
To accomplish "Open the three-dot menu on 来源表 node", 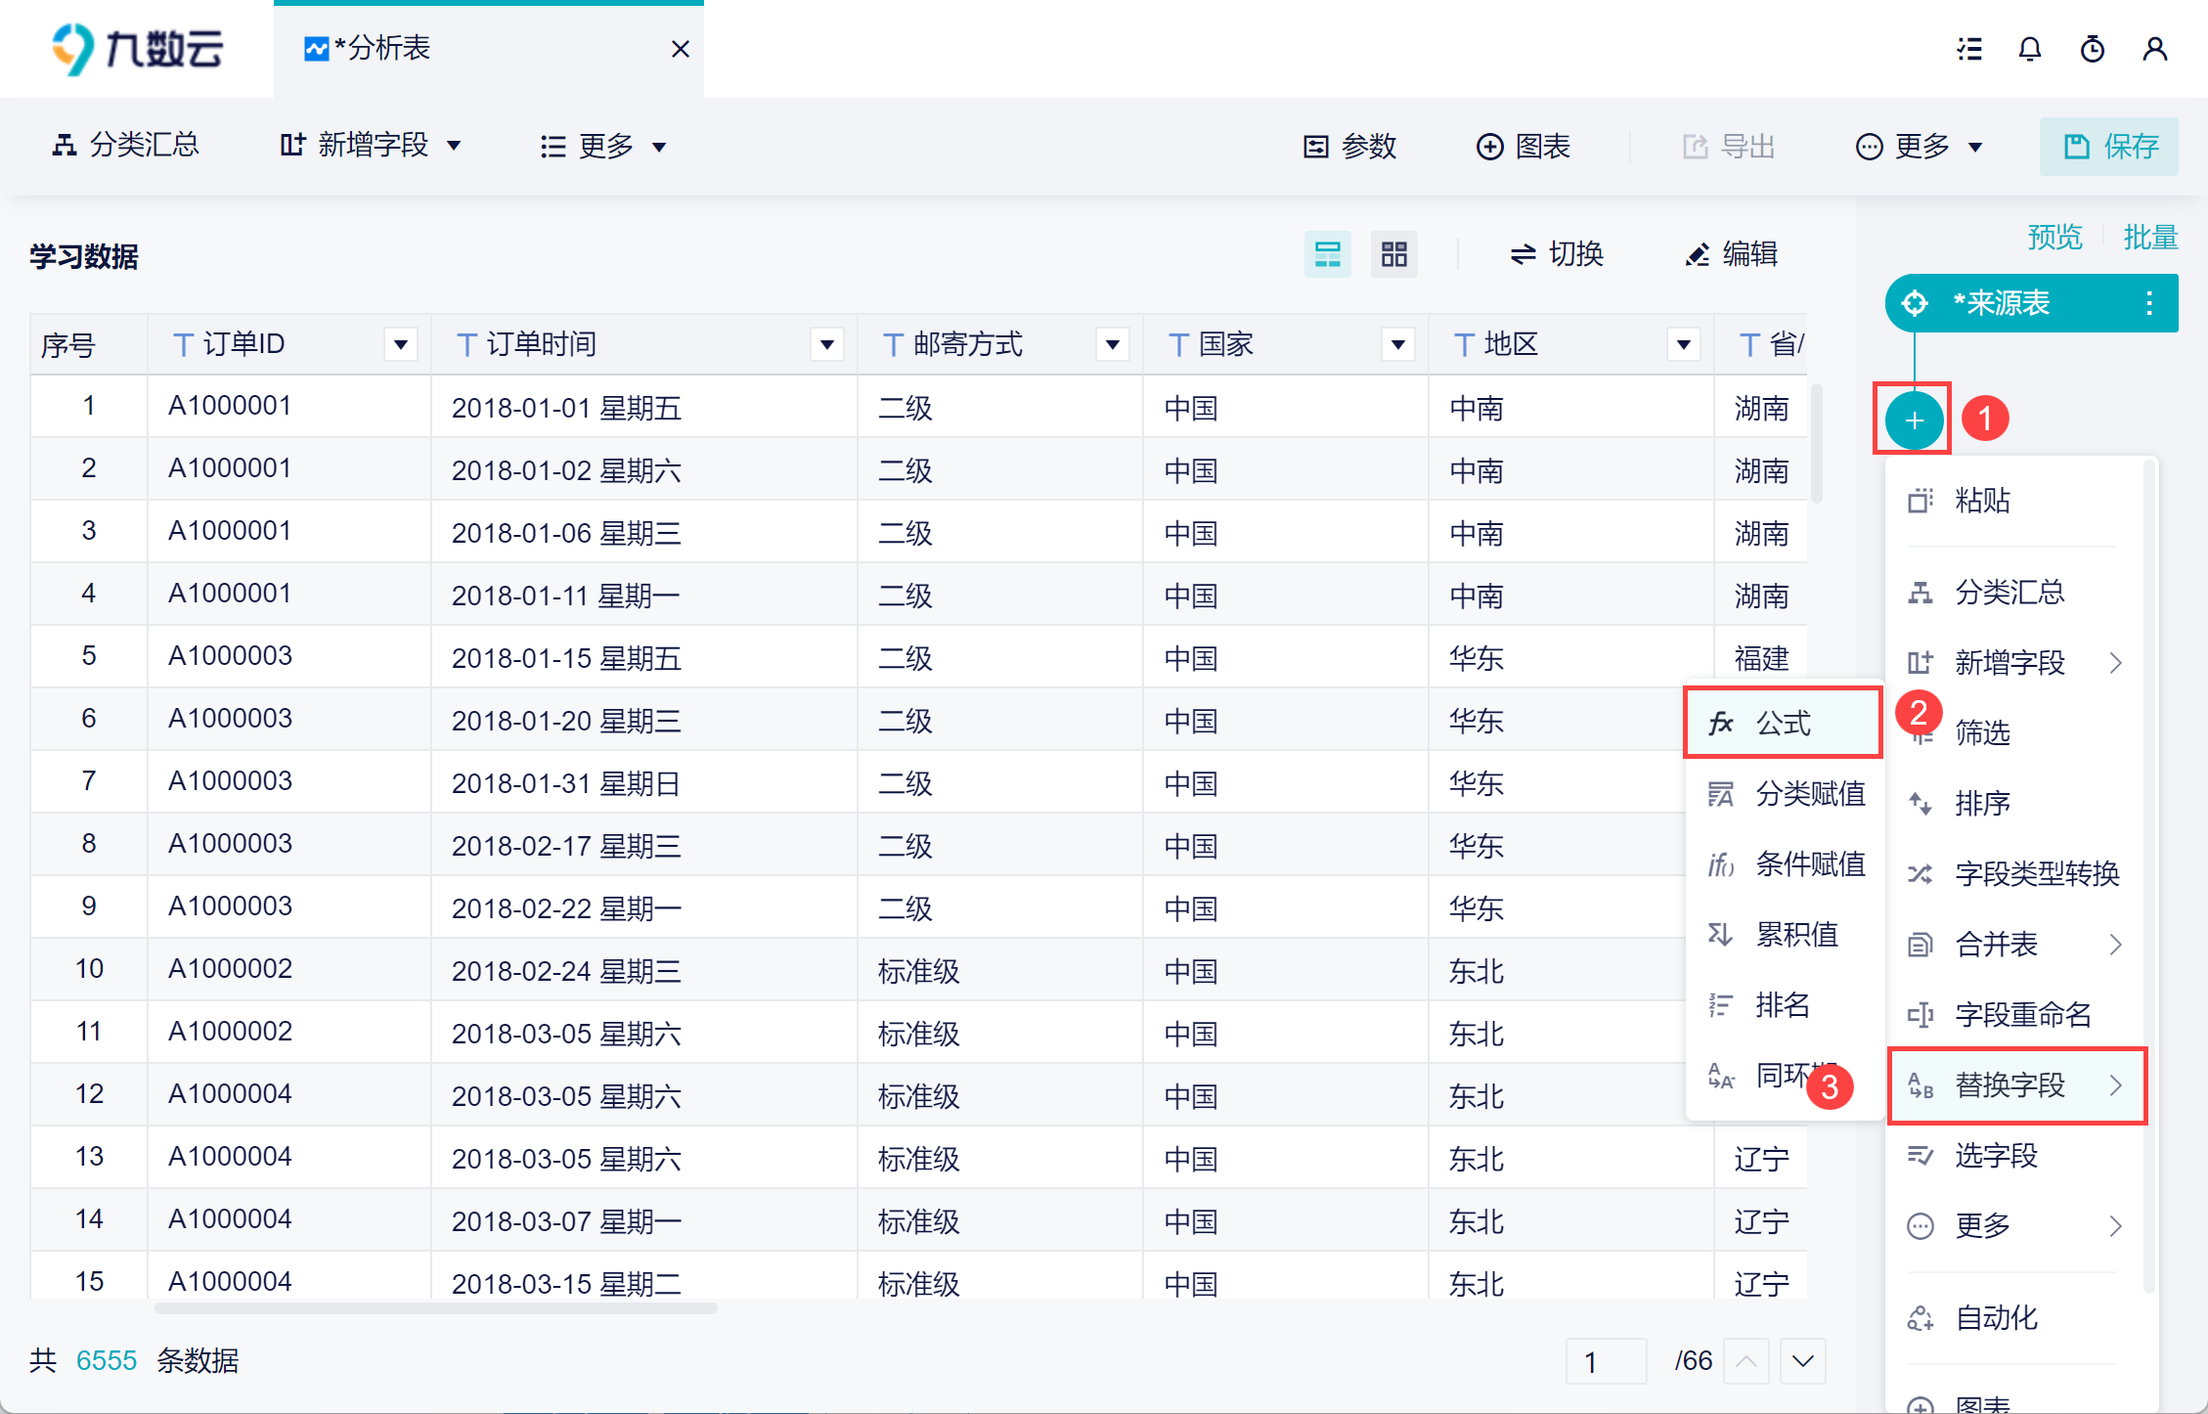I will pyautogui.click(x=2148, y=303).
